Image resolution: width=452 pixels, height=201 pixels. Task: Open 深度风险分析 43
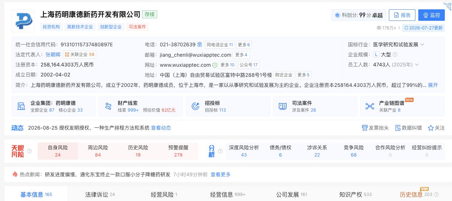click(244, 151)
